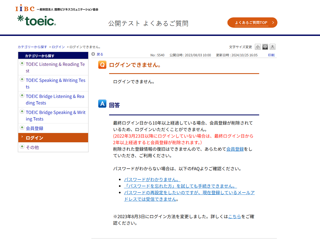Image resolution: width=320 pixels, height=241 pixels.
Task: Open TOEIC Speaking & Writing Tests category
Action: (x=55, y=84)
